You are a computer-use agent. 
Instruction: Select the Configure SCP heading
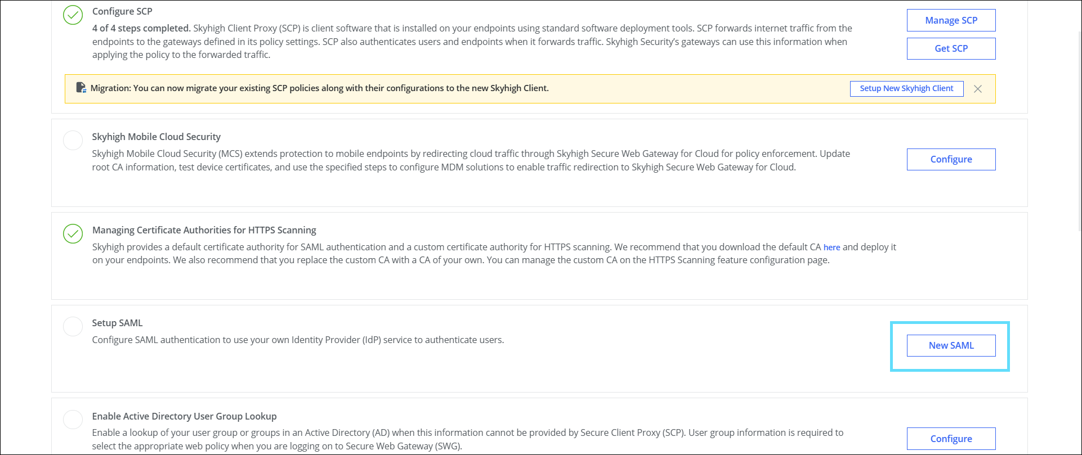(x=122, y=11)
